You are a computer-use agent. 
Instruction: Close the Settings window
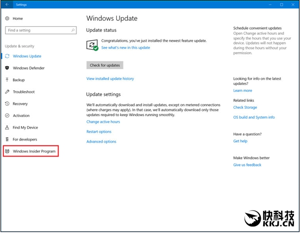pos(293,4)
